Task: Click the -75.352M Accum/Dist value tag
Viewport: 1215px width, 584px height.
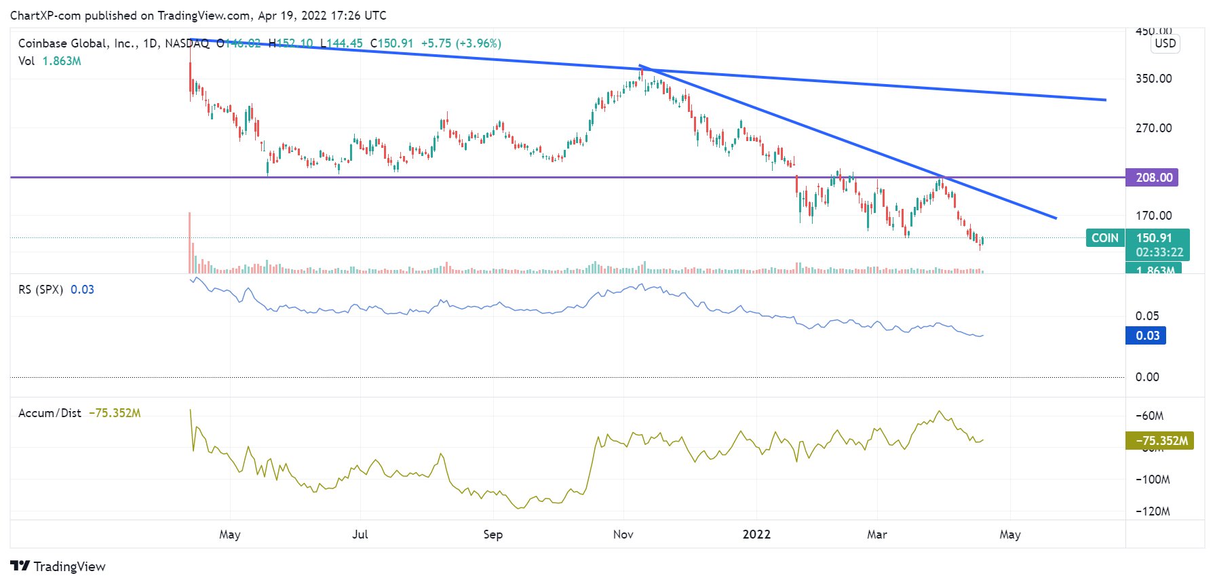Action: 1159,441
